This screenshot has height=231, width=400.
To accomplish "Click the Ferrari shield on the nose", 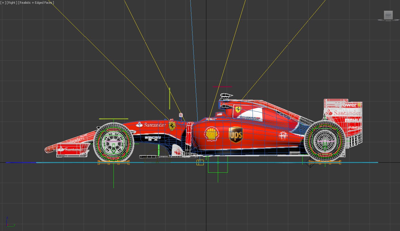I will (x=172, y=126).
